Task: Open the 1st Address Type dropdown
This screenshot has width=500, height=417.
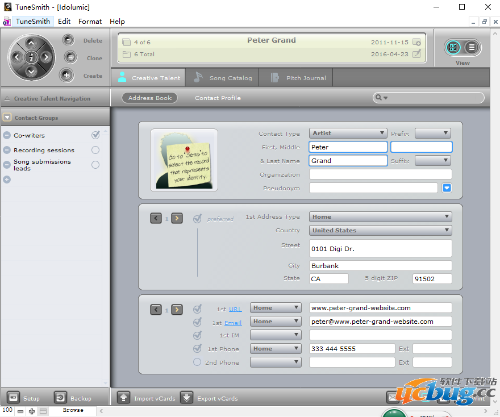Action: click(x=381, y=216)
